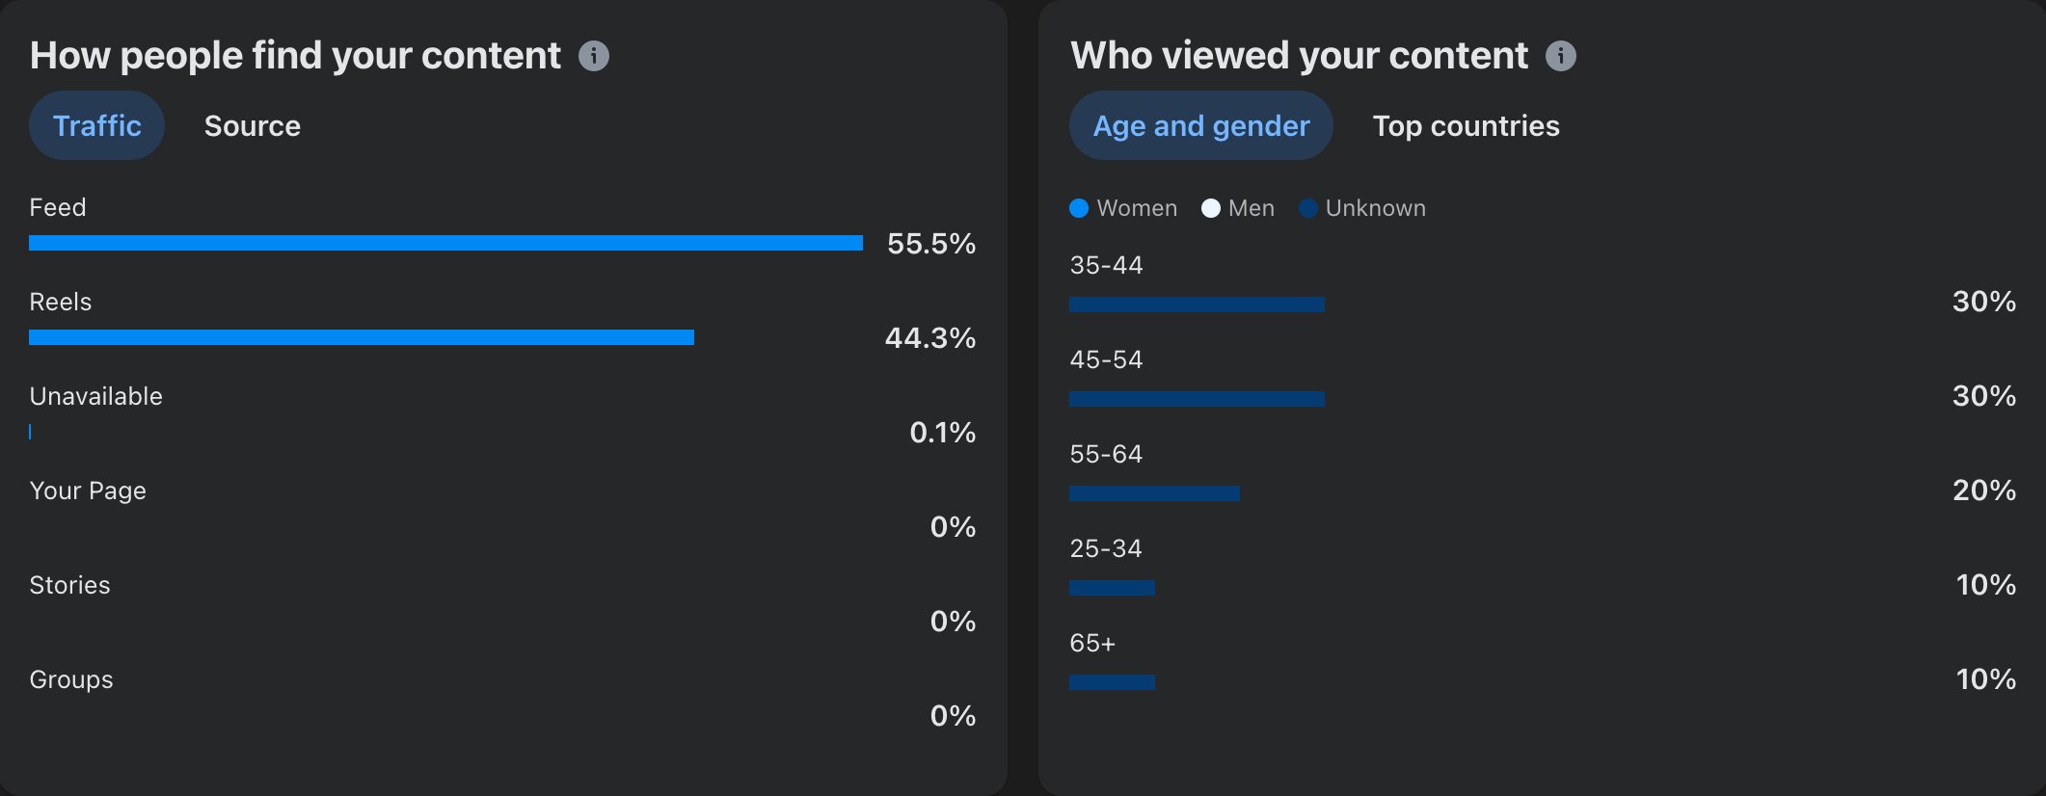Click the 45-54 age group bar
This screenshot has height=796, width=2046.
click(x=1197, y=399)
